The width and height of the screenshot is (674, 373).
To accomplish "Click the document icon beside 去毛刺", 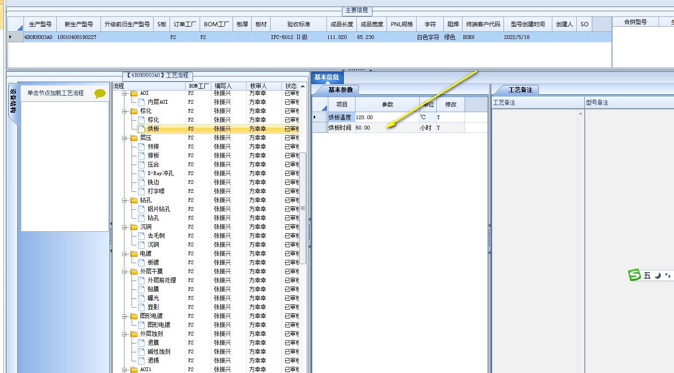I will (141, 236).
